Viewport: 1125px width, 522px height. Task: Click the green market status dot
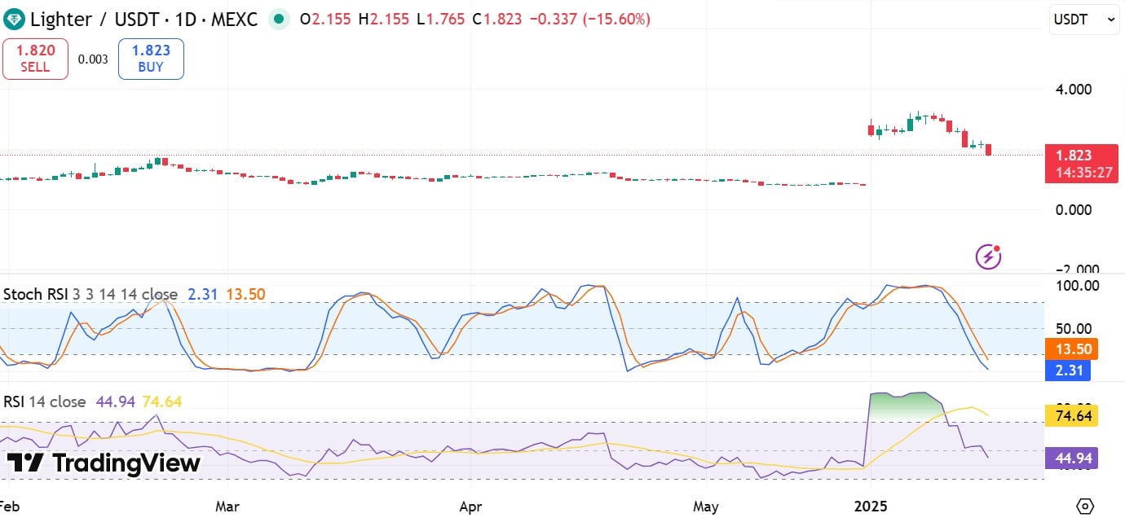click(278, 18)
